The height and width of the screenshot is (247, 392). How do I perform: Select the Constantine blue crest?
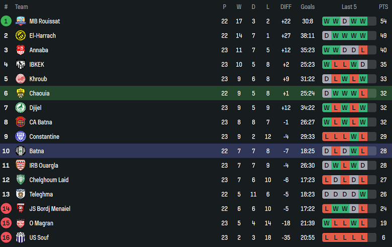(x=21, y=137)
